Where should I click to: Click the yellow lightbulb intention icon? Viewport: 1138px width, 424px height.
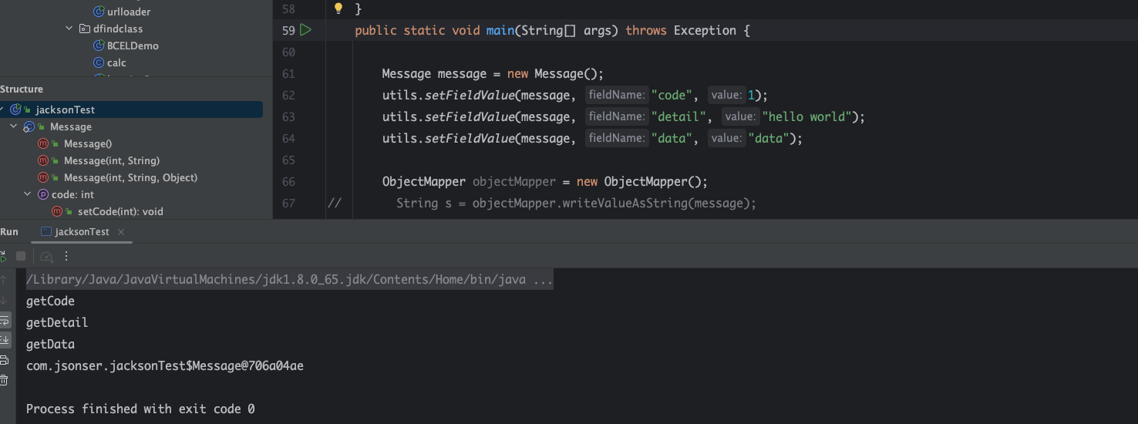click(x=338, y=8)
